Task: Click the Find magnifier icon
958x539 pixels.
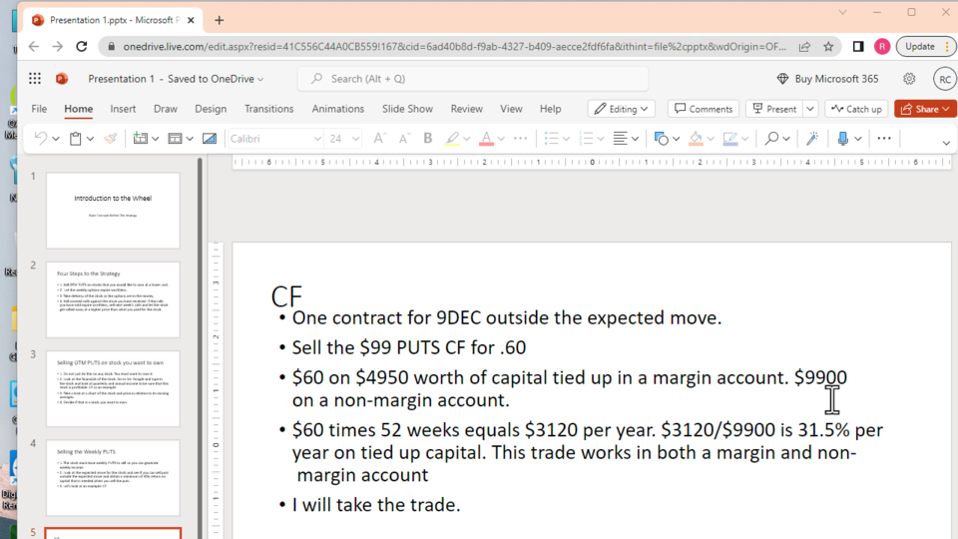Action: (x=771, y=139)
